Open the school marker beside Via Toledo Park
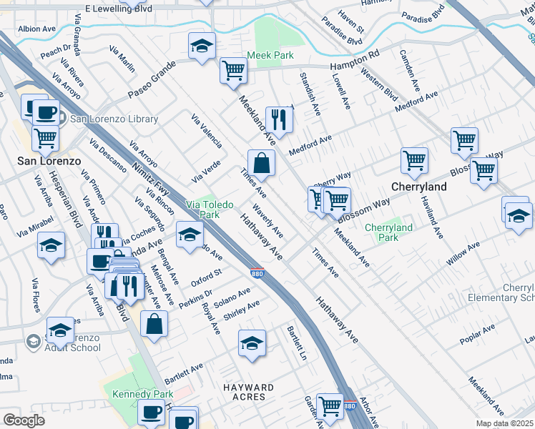The width and height of the screenshot is (535, 429). click(190, 235)
